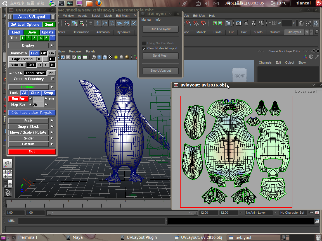
Task: Toggle the Pin option
Action: coord(51,73)
